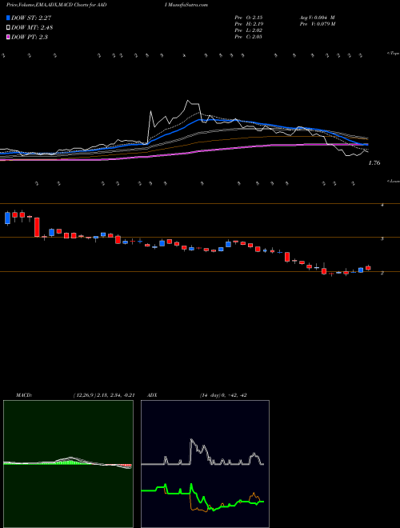Click the 'Pre C: 2.03' value

pos(249,37)
